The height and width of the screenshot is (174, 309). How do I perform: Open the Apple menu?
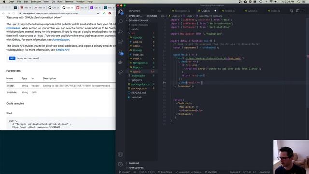pos(4,2)
